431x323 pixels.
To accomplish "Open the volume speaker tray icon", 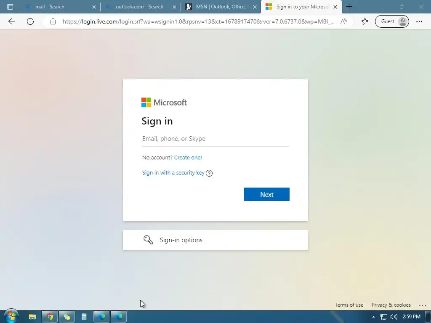I will click(x=394, y=317).
